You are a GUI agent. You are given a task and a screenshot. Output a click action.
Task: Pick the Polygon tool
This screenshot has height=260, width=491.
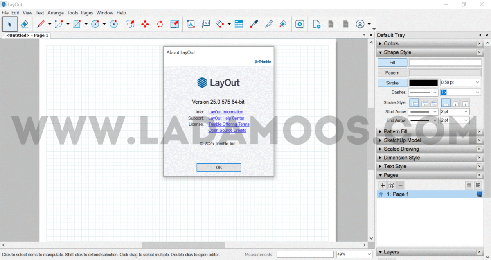click(x=114, y=24)
